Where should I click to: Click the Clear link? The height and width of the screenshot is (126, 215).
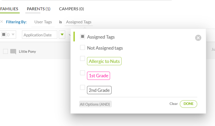[173, 104]
